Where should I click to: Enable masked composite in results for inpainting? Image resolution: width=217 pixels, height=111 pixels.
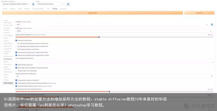(x=16, y=46)
